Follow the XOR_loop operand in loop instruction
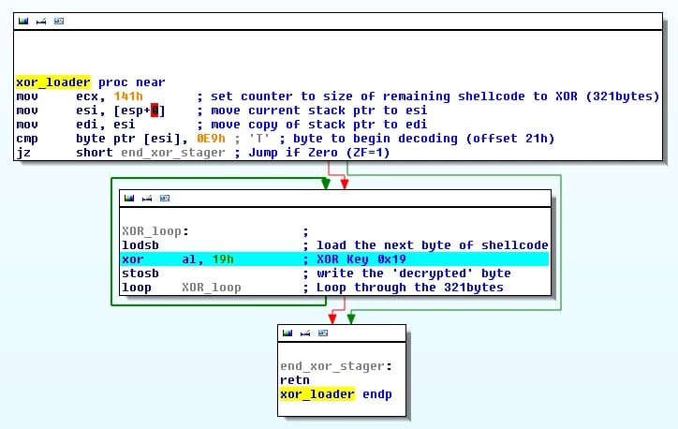Image resolution: width=678 pixels, height=429 pixels. (x=211, y=288)
